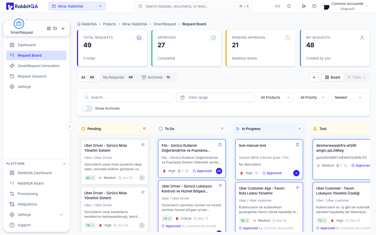Image resolution: width=376 pixels, height=235 pixels.
Task: Select the All 49 tab
Action: [x=89, y=77]
